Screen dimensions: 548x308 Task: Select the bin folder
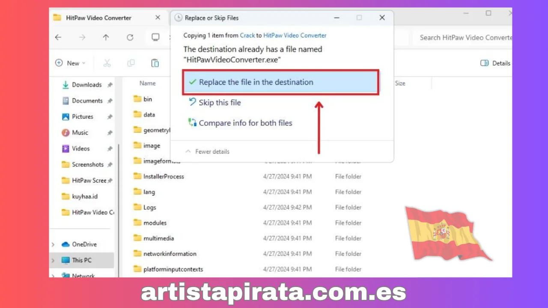tap(148, 99)
